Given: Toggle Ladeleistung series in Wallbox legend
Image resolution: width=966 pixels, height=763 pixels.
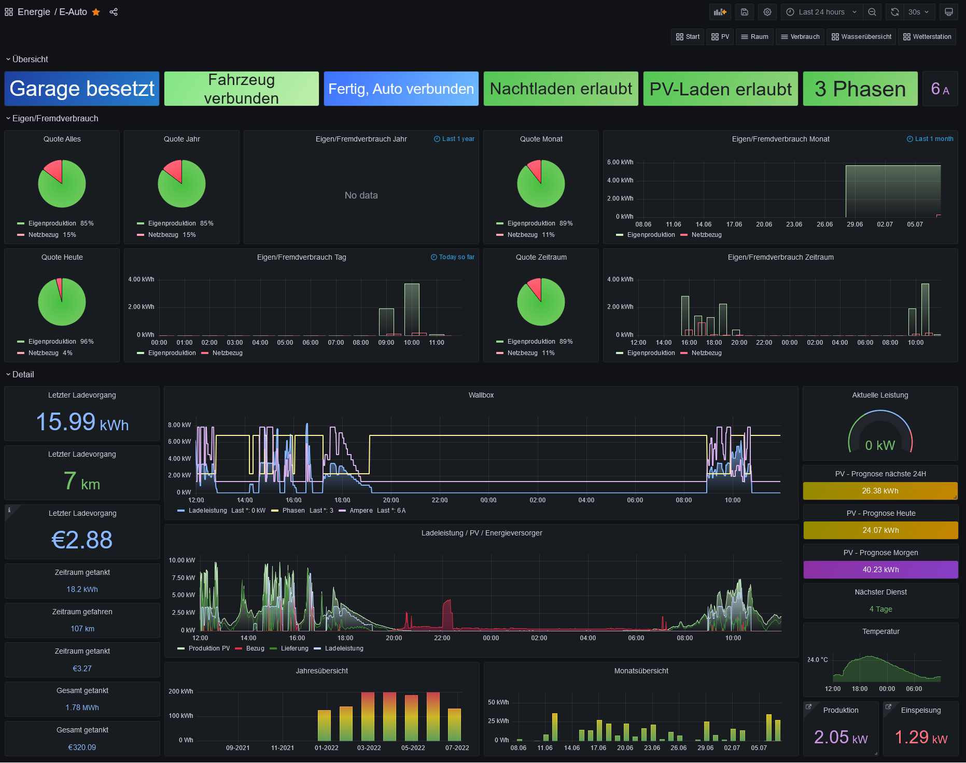Looking at the screenshot, I should pos(207,511).
